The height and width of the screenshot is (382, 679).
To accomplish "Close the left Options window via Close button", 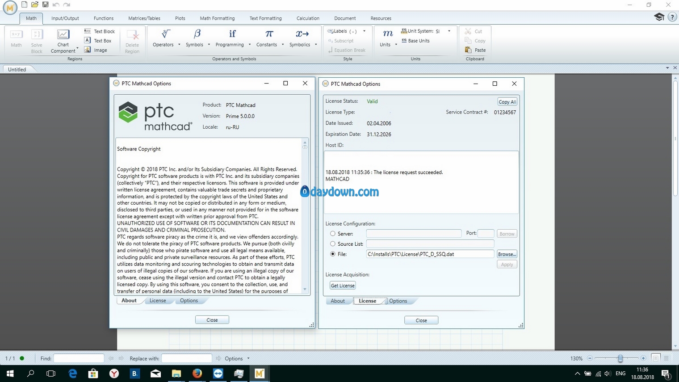I will (212, 320).
